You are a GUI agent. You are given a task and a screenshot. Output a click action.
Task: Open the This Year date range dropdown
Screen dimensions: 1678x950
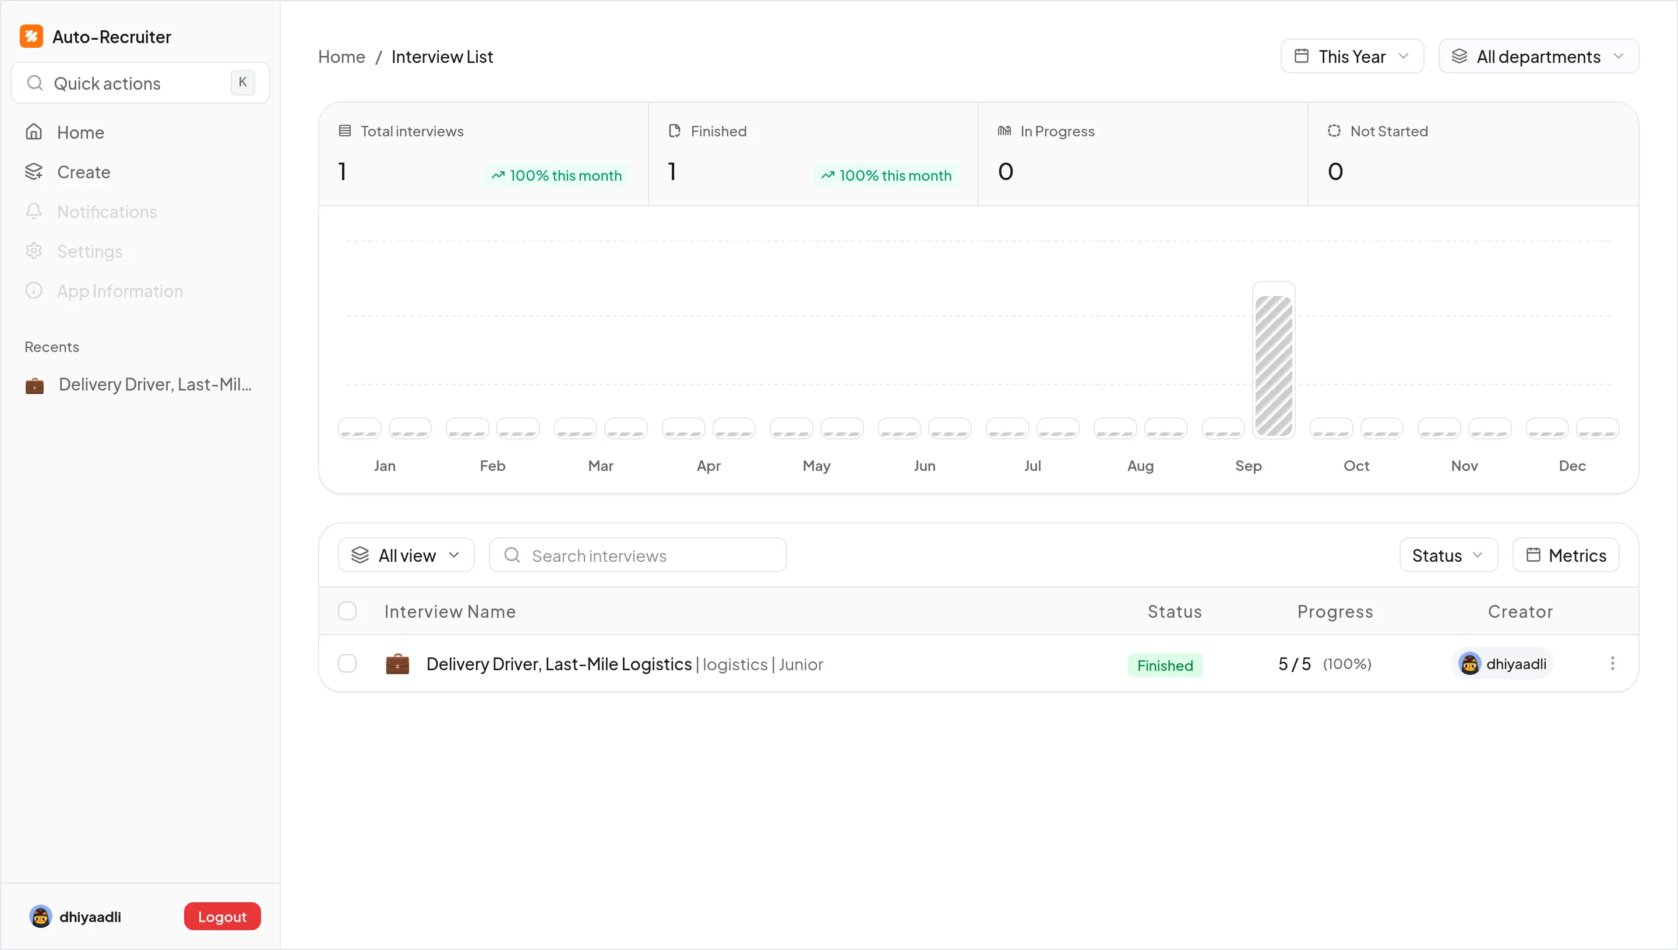[1352, 56]
